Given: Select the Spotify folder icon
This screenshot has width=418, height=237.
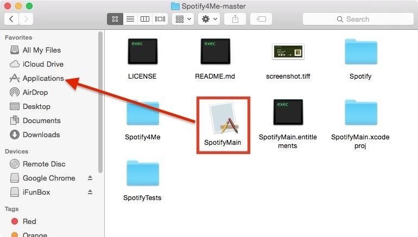Looking at the screenshot, I should [x=361, y=52].
